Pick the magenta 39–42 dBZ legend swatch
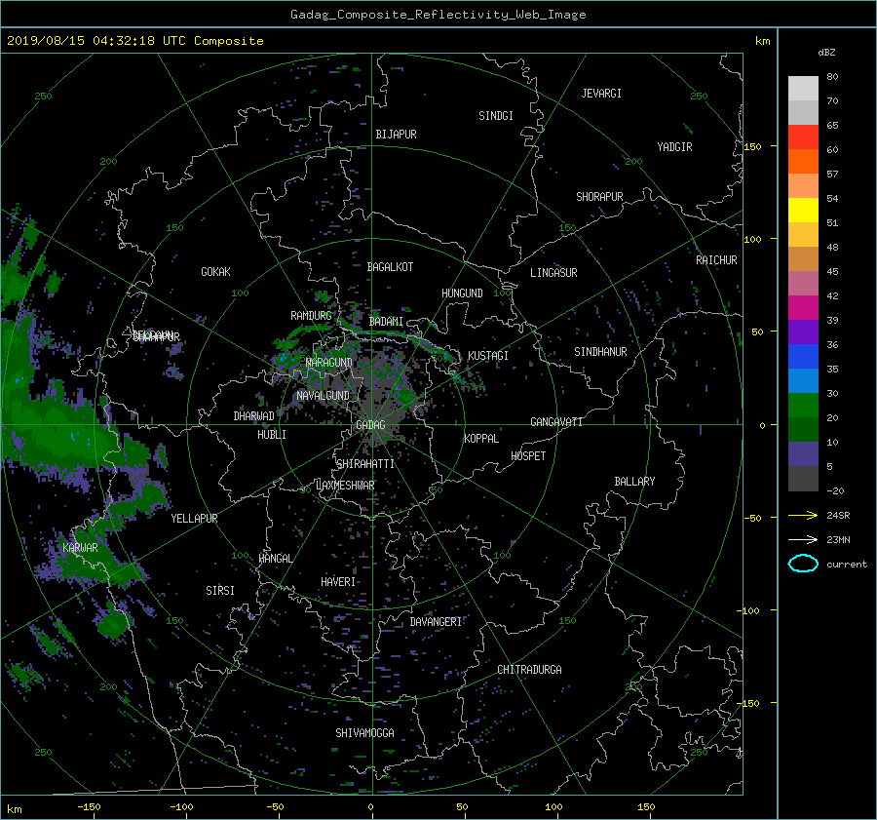The width and height of the screenshot is (877, 820). 803,308
